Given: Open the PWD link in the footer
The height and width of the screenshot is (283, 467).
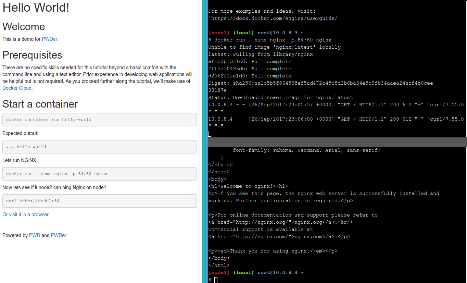Looking at the screenshot, I should (35, 235).
